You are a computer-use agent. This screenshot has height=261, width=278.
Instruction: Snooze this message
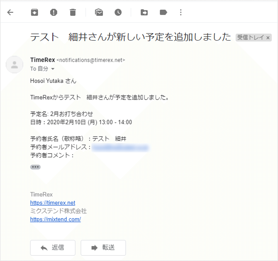pyautogui.click(x=118, y=12)
